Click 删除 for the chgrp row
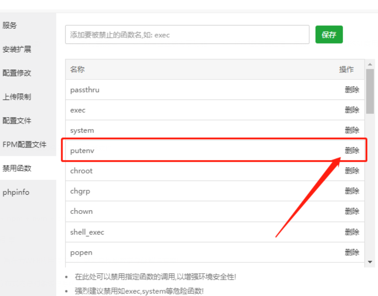The image size is (378, 296). (352, 191)
